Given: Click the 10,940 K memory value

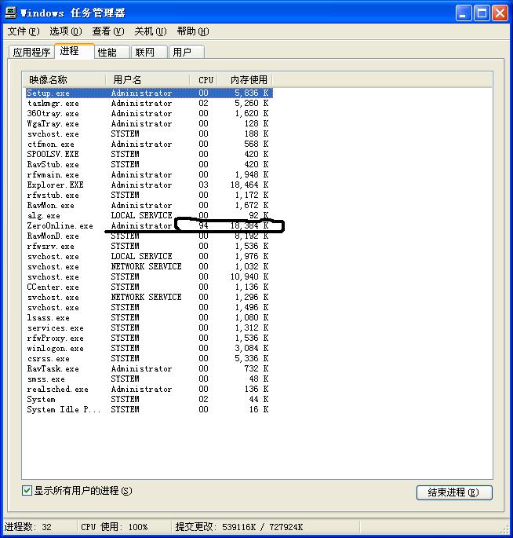Looking at the screenshot, I should click(249, 277).
